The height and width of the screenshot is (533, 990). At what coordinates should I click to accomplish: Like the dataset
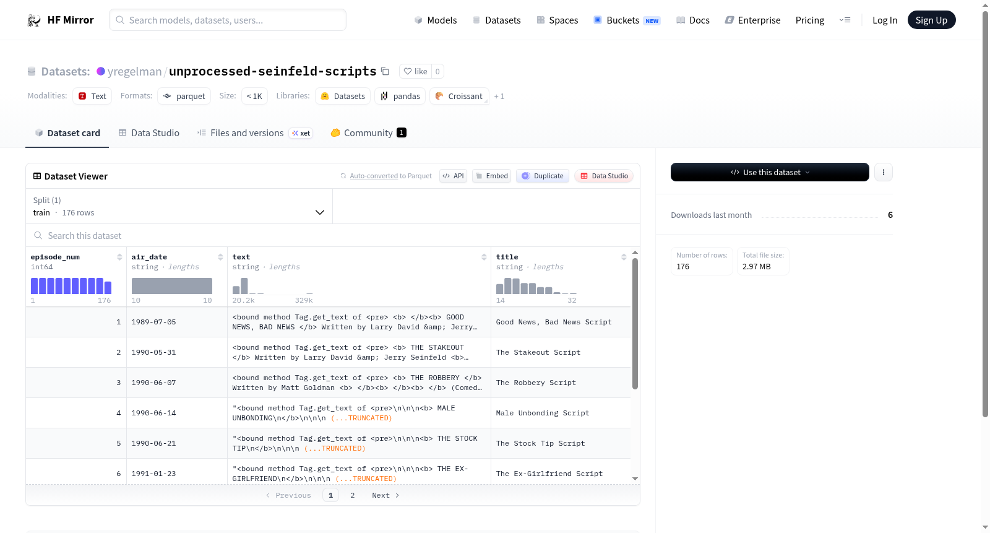415,71
